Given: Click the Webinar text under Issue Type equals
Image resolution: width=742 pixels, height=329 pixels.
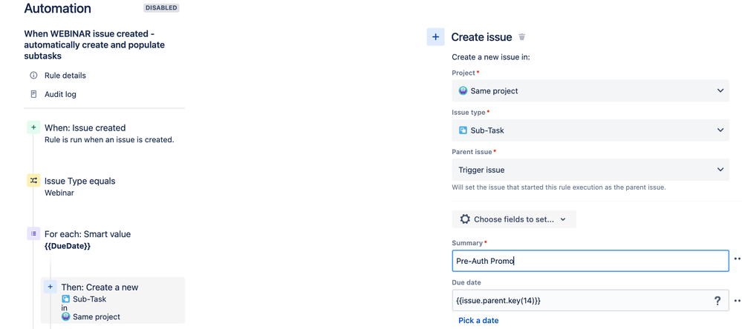Looking at the screenshot, I should (x=59, y=193).
